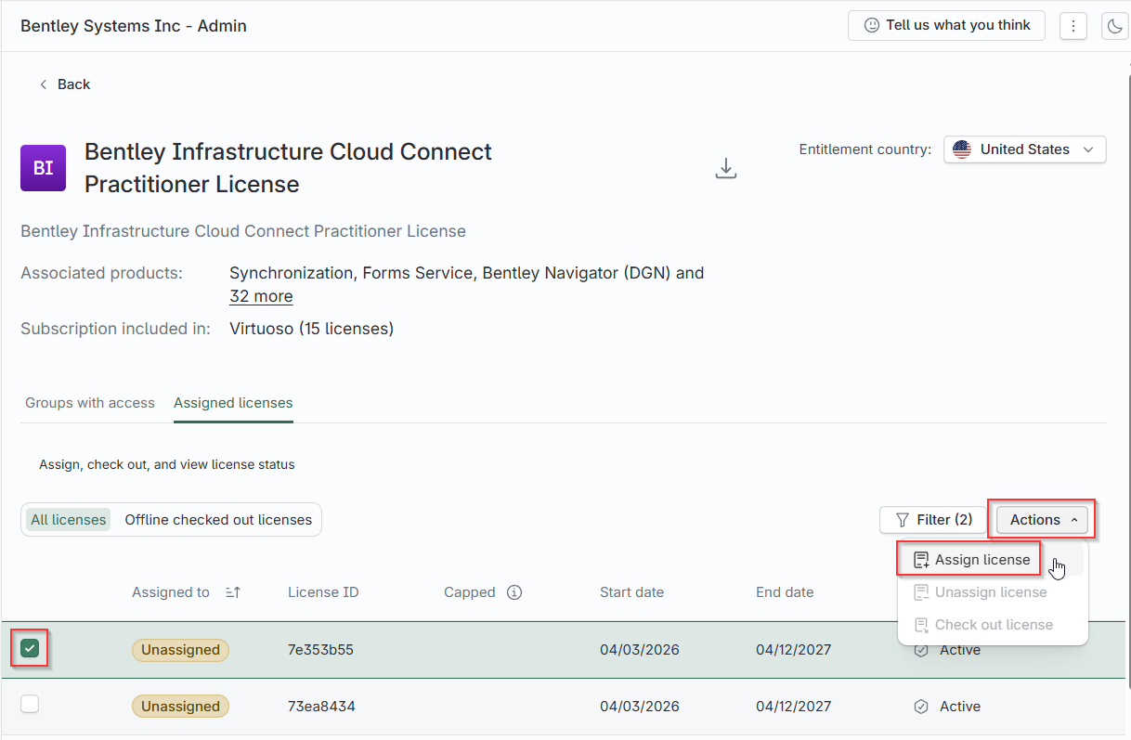
Task: Click Unassigned badge for license 73ea8434
Action: click(180, 707)
